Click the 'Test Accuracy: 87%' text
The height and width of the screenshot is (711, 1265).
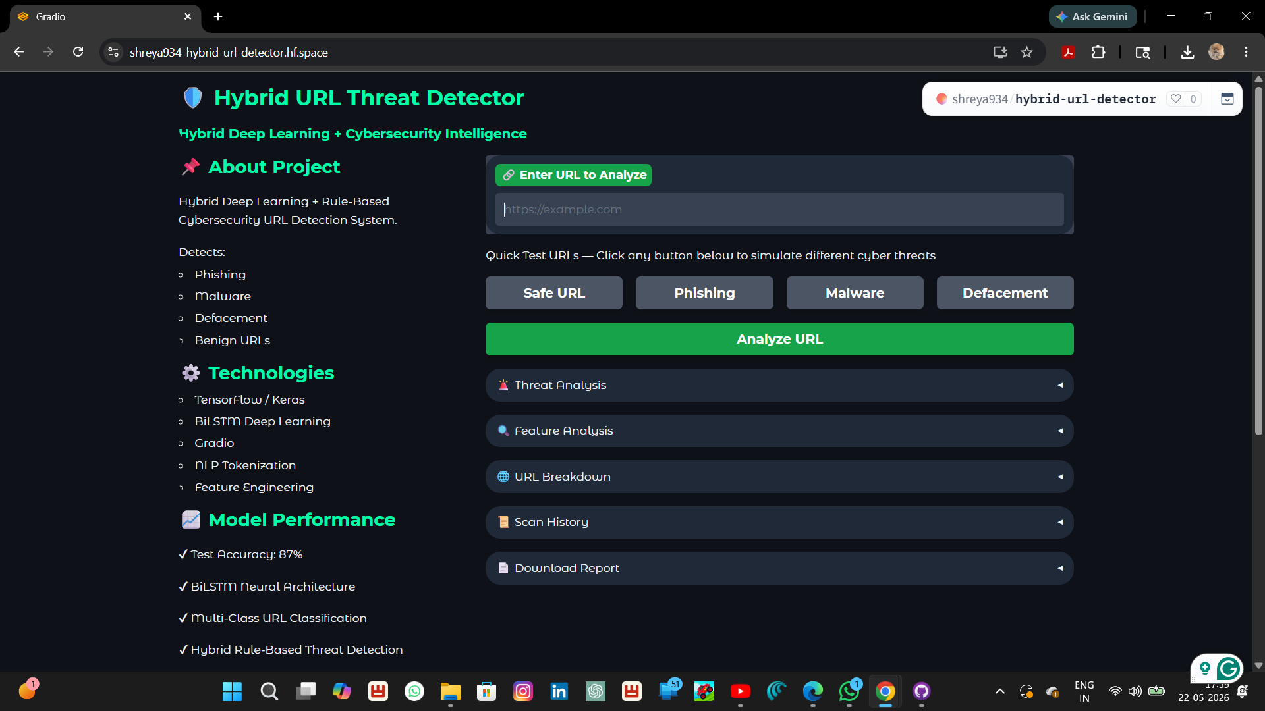[x=246, y=554]
